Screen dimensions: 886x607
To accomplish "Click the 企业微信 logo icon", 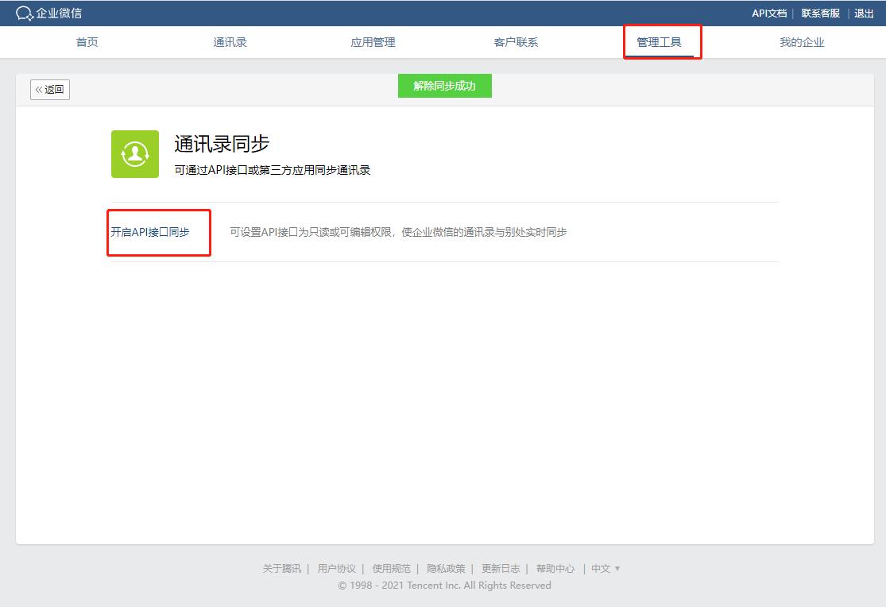I will (x=26, y=12).
